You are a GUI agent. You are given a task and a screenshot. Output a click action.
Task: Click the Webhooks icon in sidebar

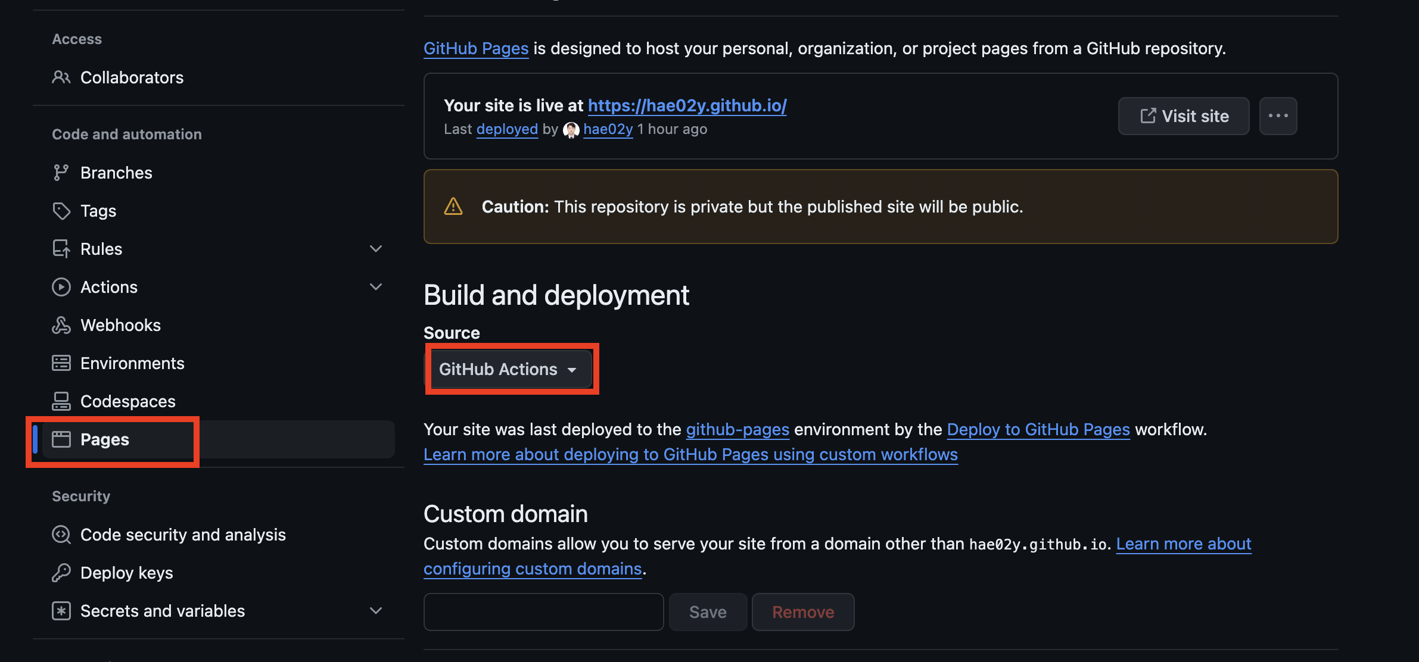(x=61, y=325)
